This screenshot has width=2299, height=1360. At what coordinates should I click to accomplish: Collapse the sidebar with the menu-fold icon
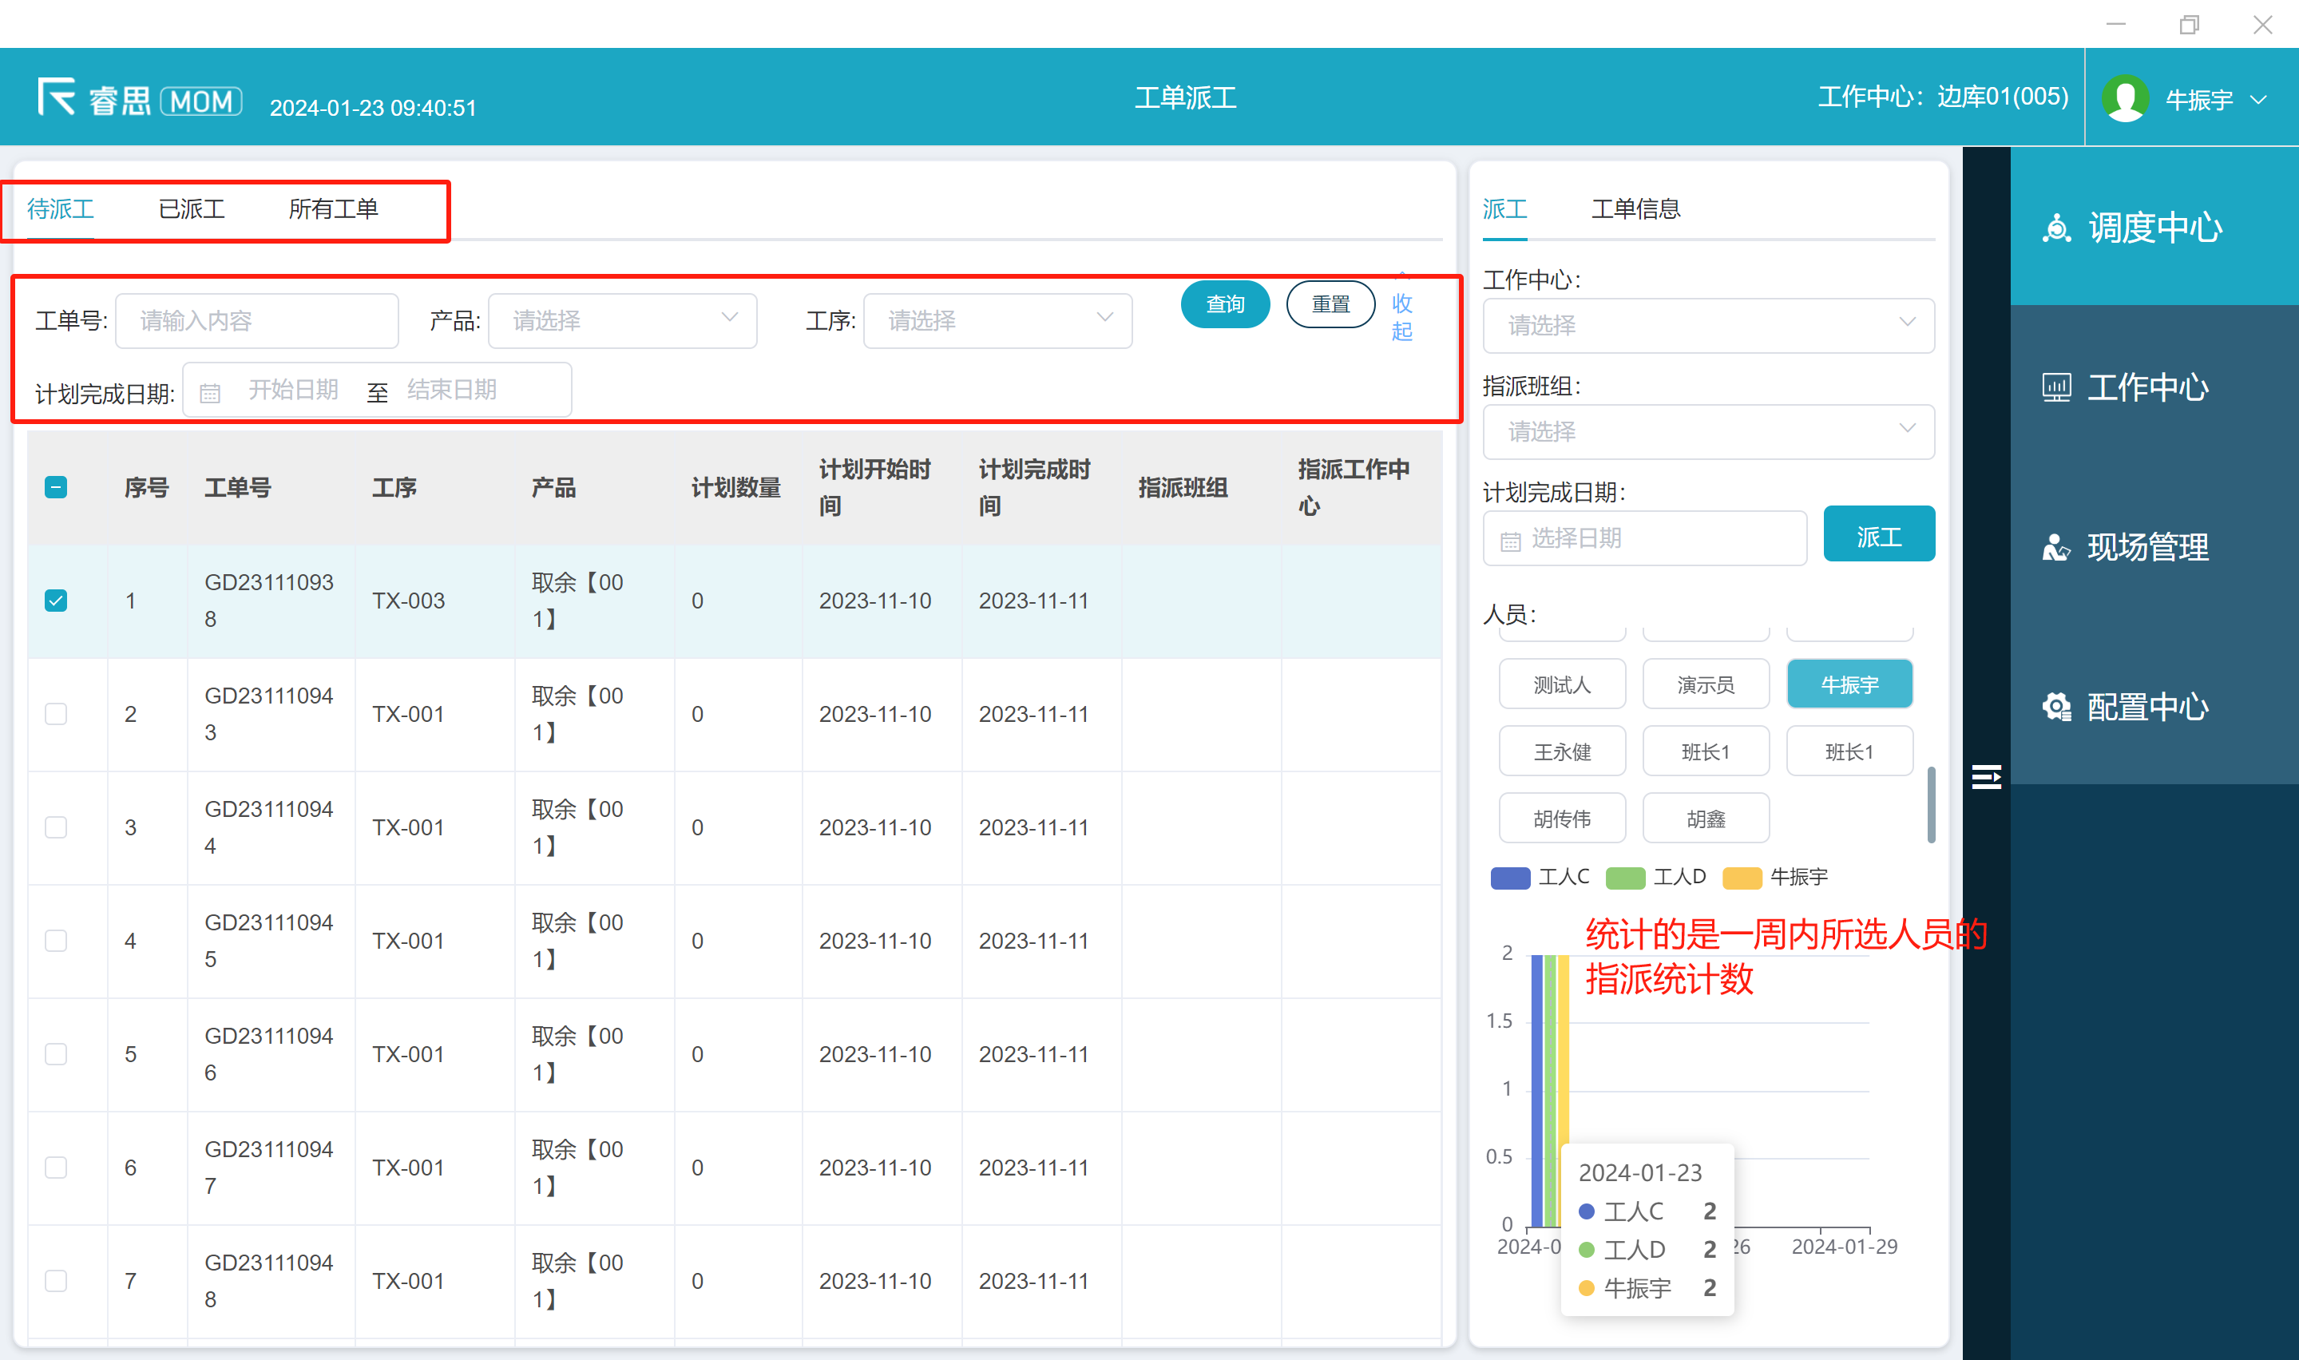point(1986,777)
